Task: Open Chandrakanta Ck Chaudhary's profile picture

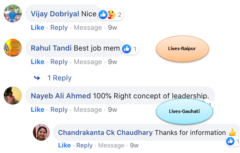Action: 41,132
